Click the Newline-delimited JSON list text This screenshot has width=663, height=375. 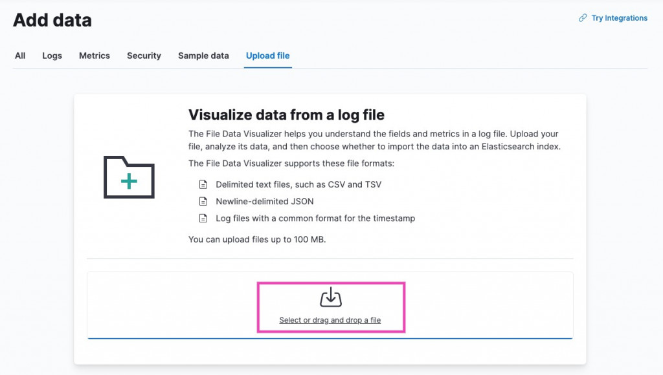click(x=265, y=201)
